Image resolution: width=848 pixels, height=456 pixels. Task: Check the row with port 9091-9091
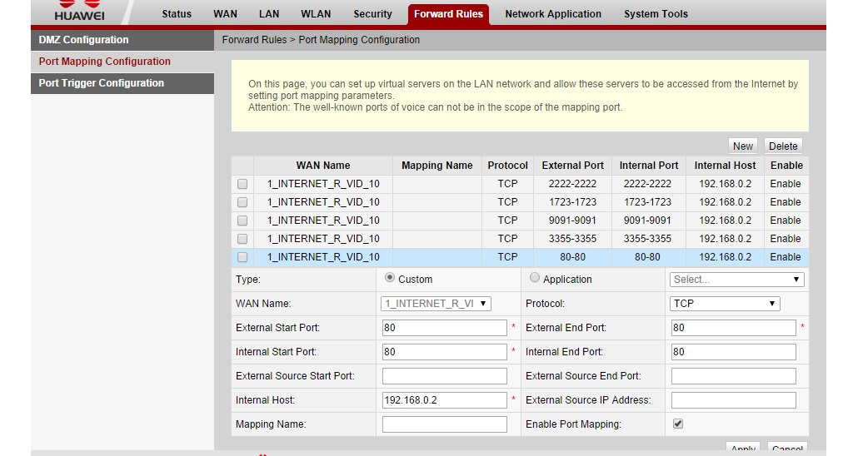point(242,221)
